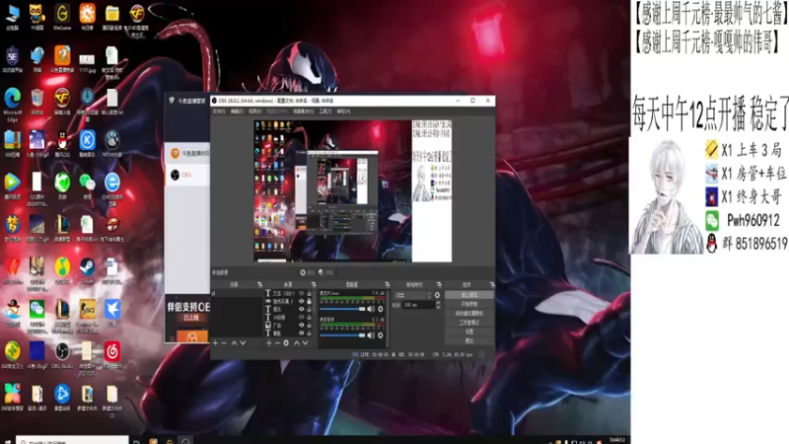The image size is (789, 444).
Task: Open the NetEase Cloud Music red icon
Action: tap(112, 354)
